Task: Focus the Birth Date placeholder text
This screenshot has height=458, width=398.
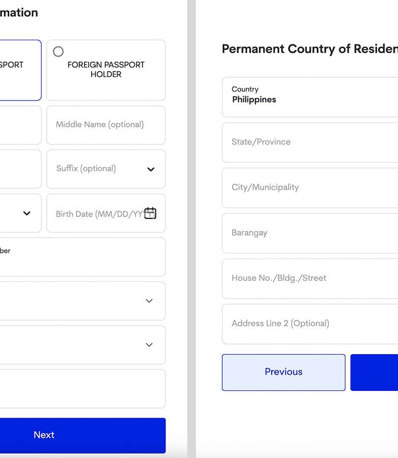Action: (x=99, y=214)
